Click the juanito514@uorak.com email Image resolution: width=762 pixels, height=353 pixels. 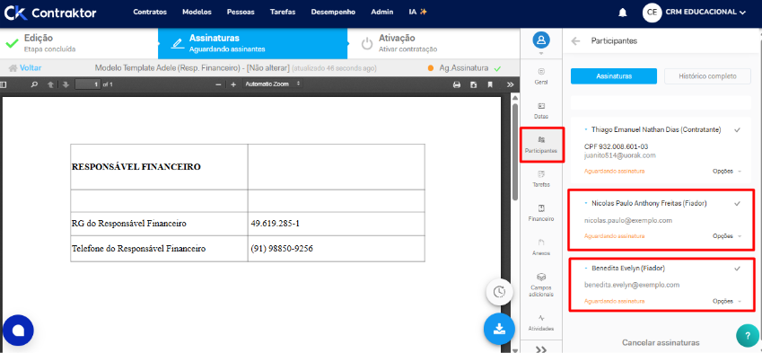tap(619, 155)
